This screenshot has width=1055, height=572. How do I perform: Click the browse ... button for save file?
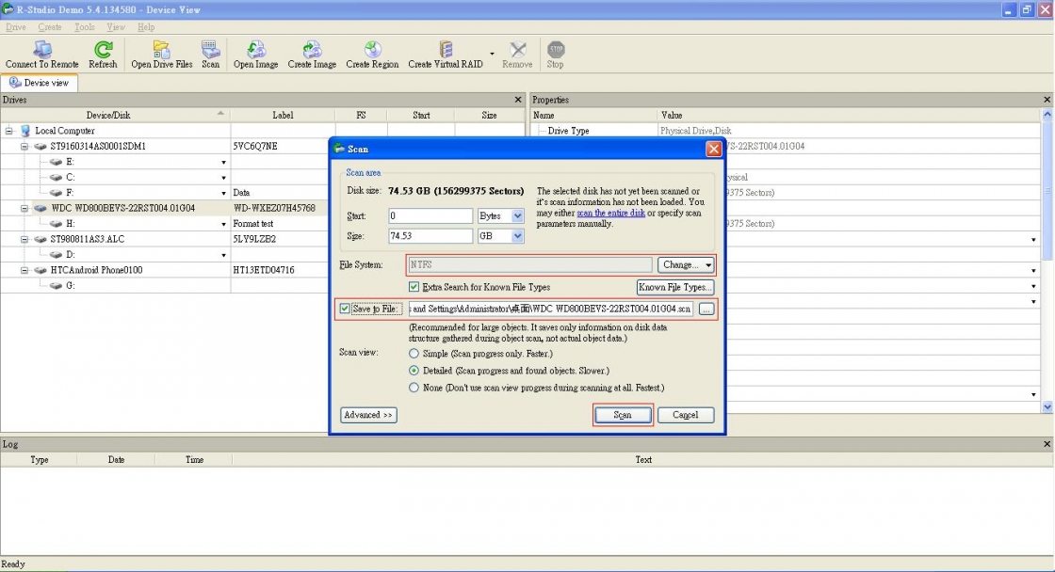point(706,310)
